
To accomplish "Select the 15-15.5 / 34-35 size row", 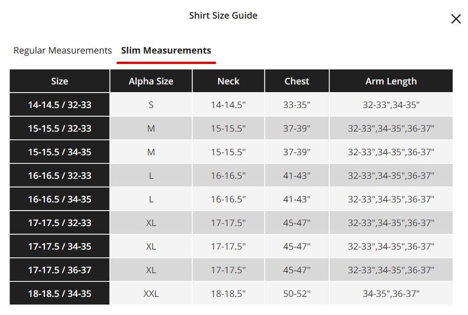I will (231, 152).
